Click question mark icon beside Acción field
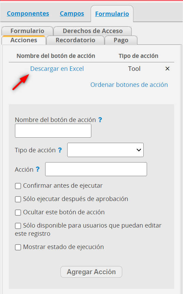 click(x=38, y=169)
